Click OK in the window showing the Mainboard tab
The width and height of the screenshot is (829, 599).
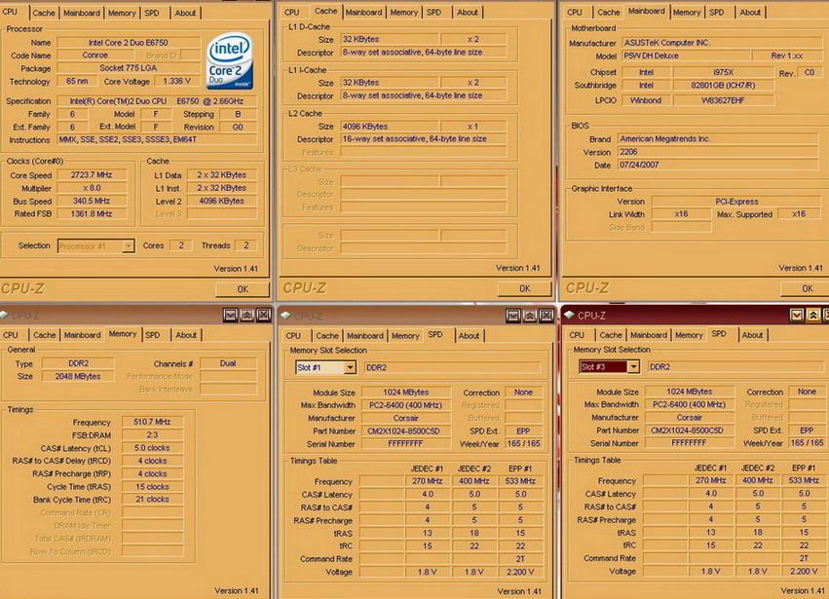point(808,288)
